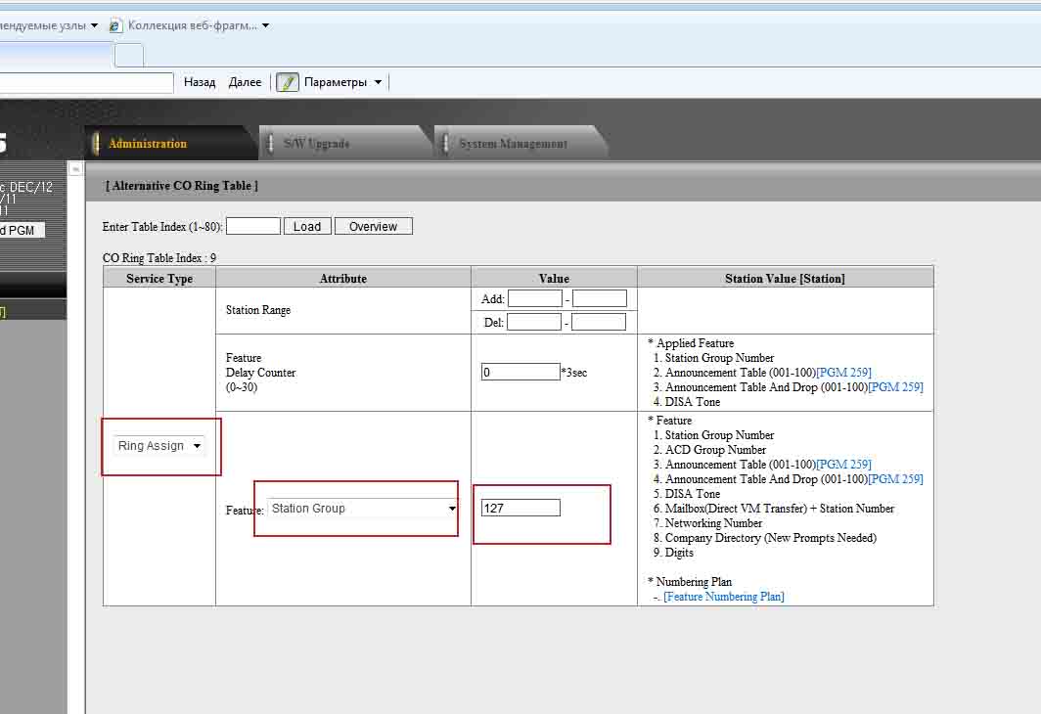Click the Internet Explorer web slice icon
Image resolution: width=1041 pixels, height=714 pixels.
click(x=115, y=26)
